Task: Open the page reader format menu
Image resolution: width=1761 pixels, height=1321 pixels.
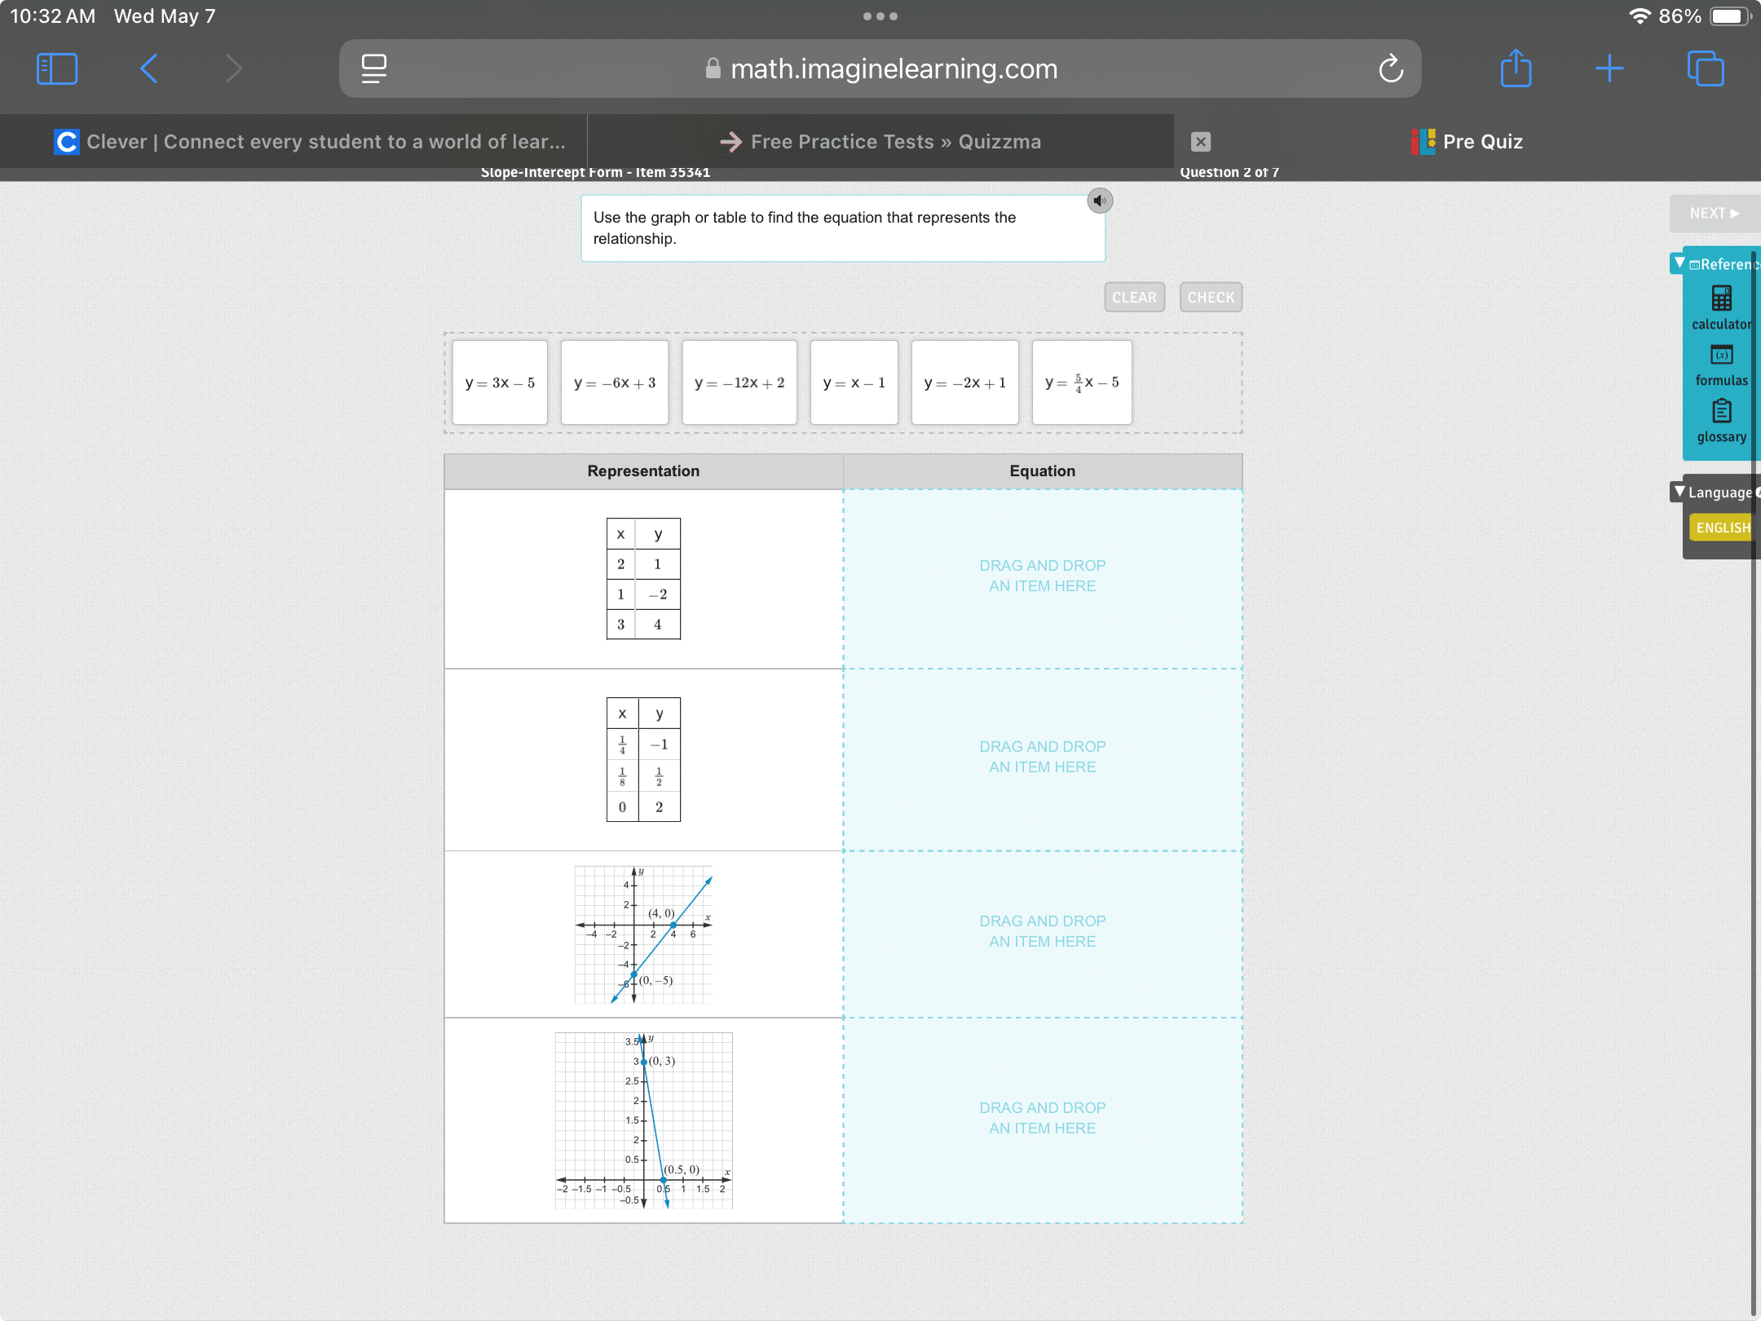Action: (x=374, y=69)
